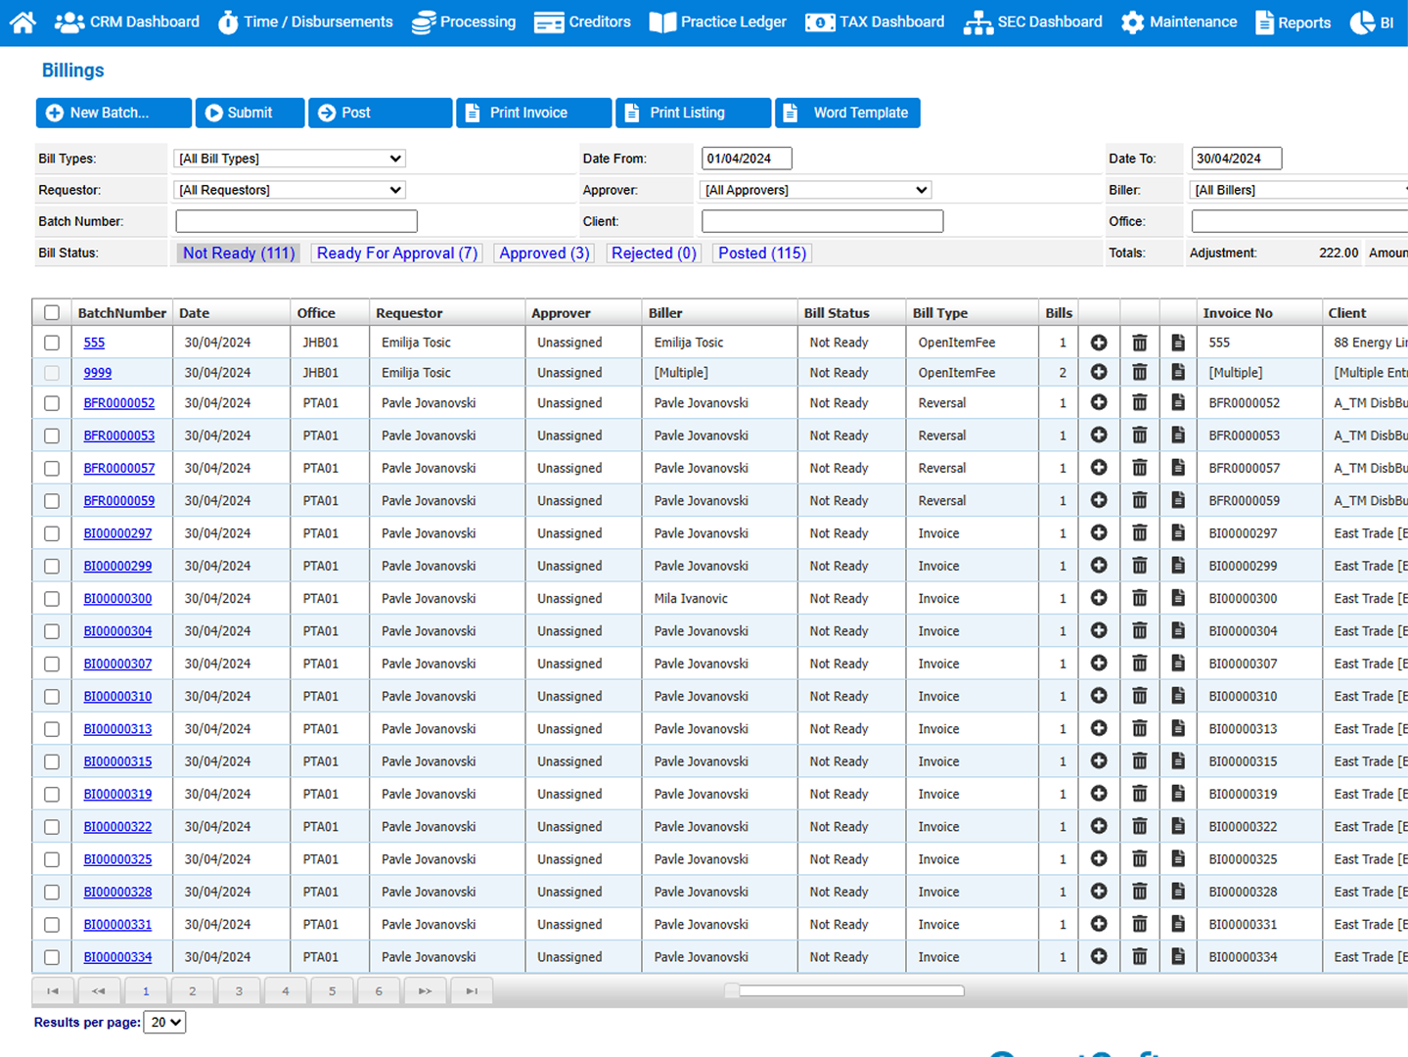
Task: Select the checkbox for BI00000300
Action: click(52, 599)
